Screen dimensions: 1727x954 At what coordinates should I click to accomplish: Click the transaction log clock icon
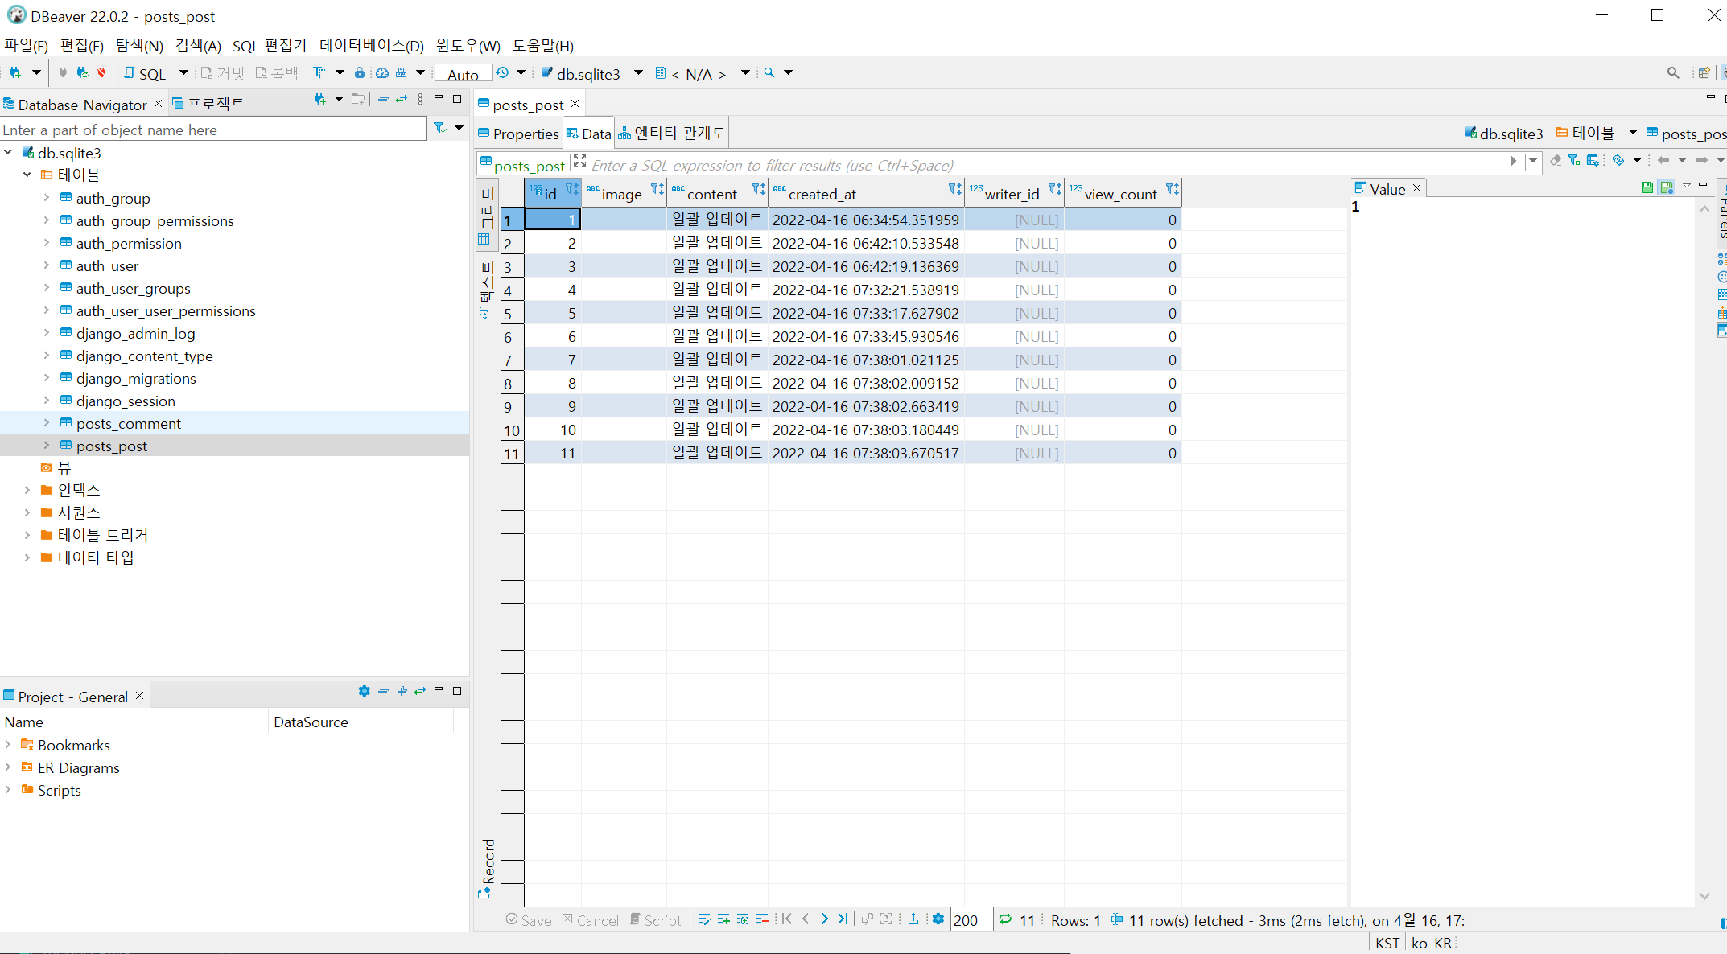pos(502,72)
